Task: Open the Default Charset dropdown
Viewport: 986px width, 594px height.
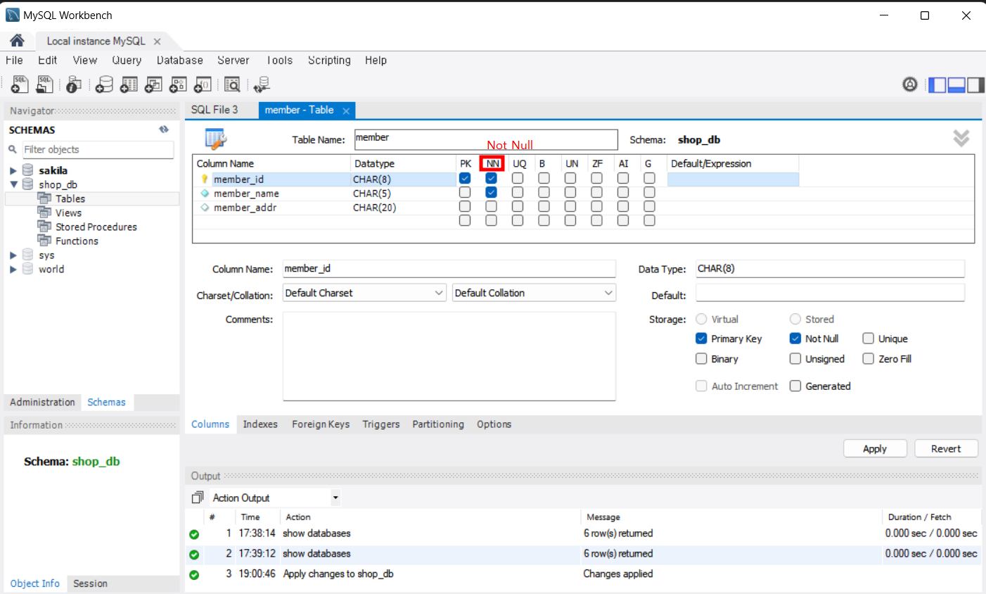Action: click(x=364, y=293)
